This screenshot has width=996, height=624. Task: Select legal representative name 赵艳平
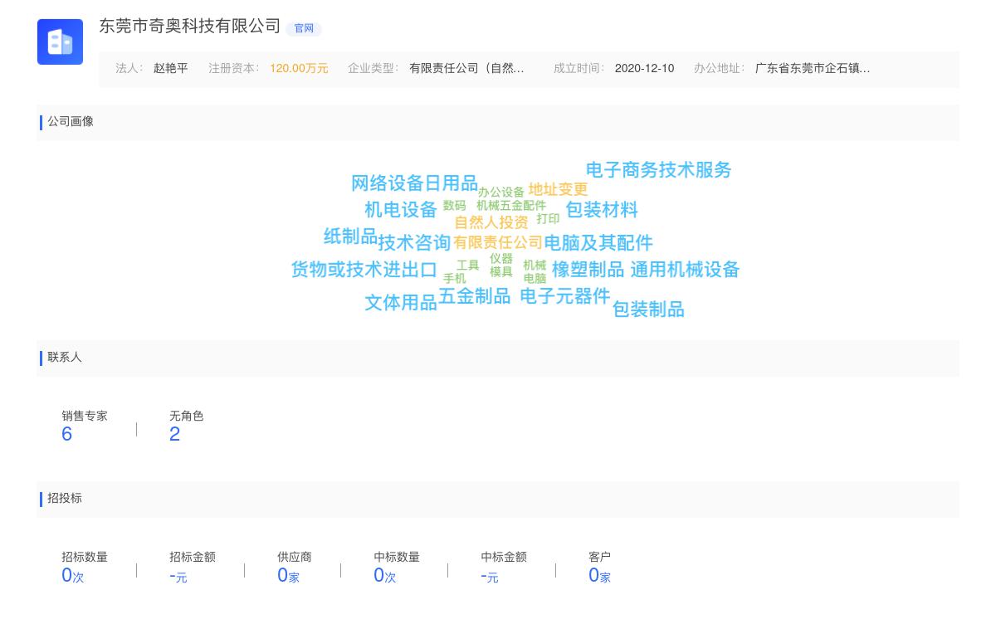171,68
